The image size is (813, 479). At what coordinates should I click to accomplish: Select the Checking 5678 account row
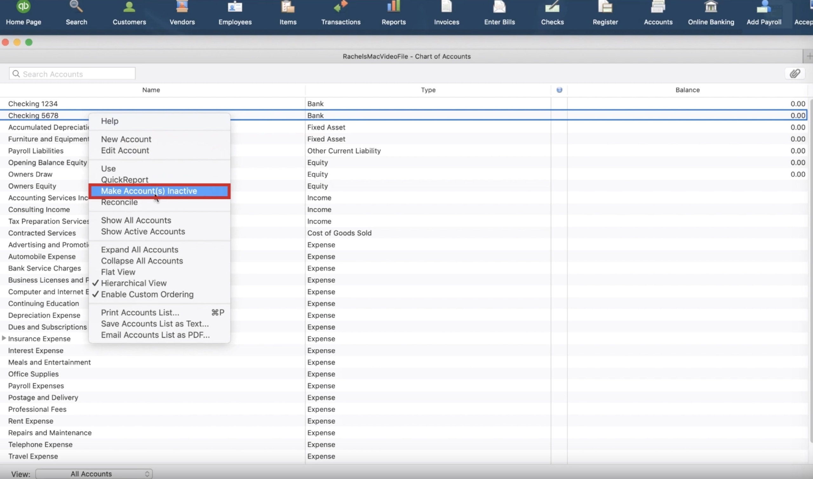point(404,116)
